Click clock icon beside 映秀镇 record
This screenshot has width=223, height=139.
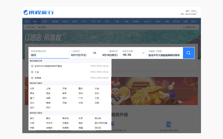32,78
